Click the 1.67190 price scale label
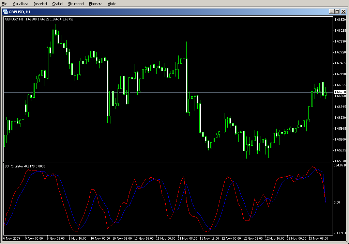The height and width of the screenshot is (244, 349). pos(340,74)
